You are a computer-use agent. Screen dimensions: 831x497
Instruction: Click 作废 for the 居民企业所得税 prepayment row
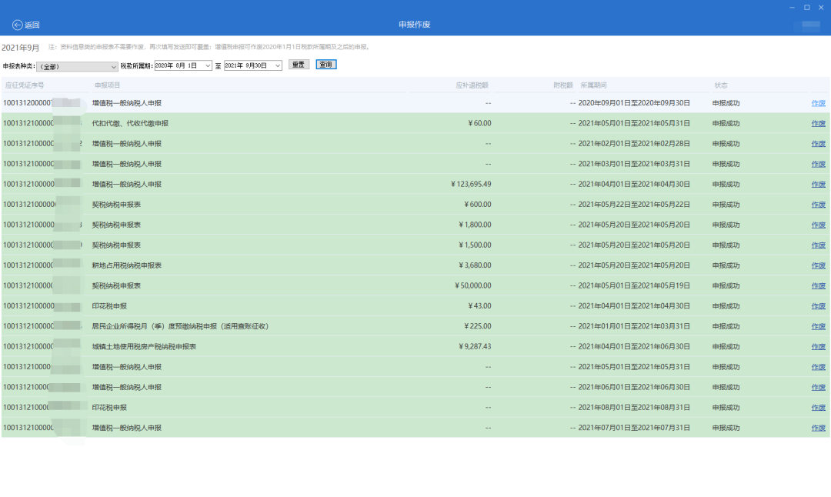[818, 326]
